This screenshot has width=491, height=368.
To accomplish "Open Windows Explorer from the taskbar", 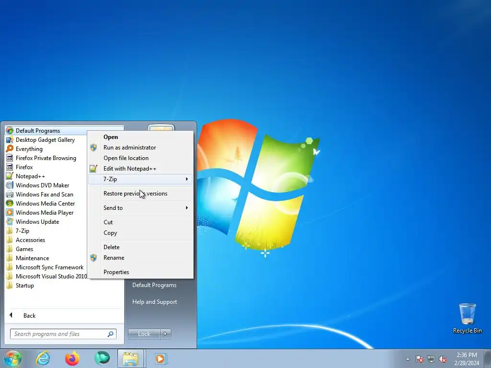I will pyautogui.click(x=130, y=358).
